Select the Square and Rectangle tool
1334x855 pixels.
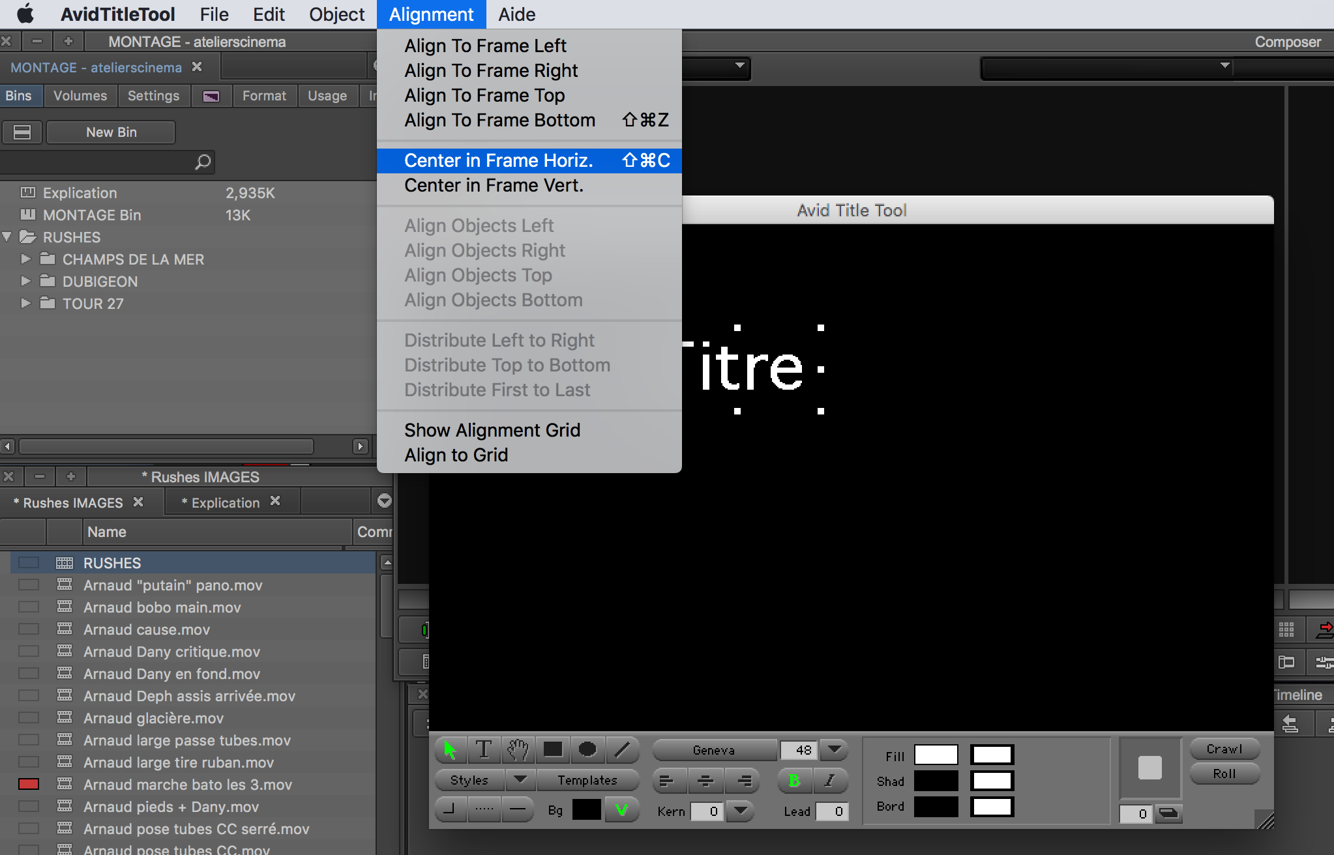553,750
